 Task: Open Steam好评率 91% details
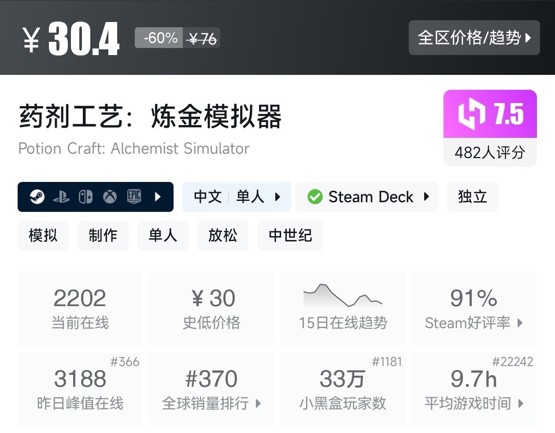pyautogui.click(x=474, y=308)
